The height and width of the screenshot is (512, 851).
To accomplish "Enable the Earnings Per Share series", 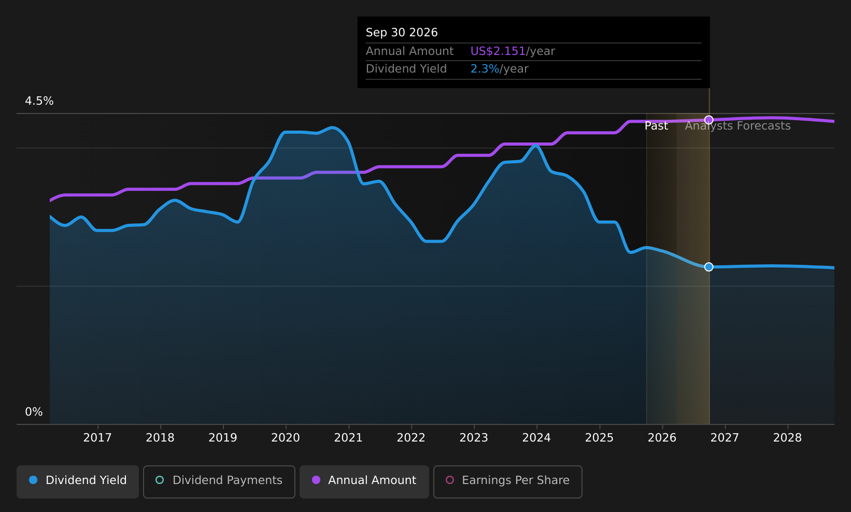I will 508,481.
